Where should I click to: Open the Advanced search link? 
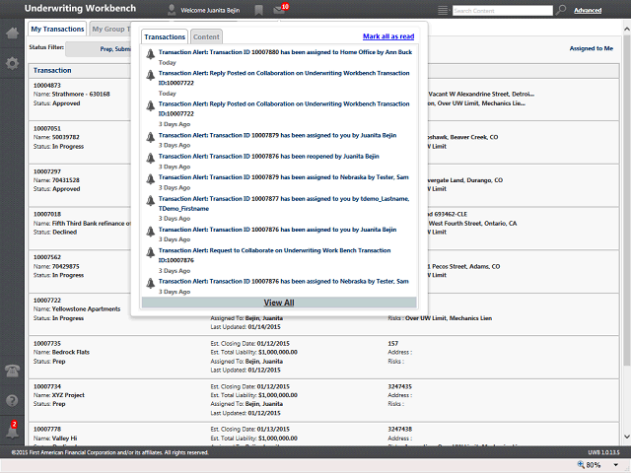(x=588, y=11)
